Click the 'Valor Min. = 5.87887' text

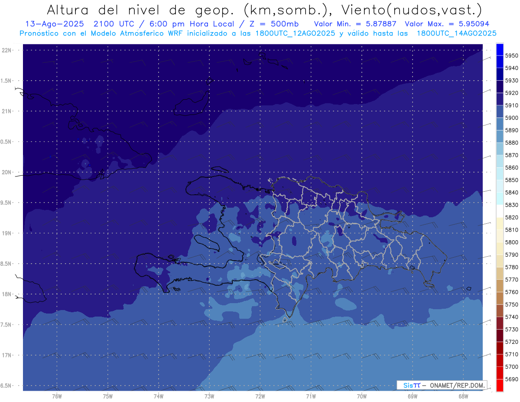[x=355, y=24]
